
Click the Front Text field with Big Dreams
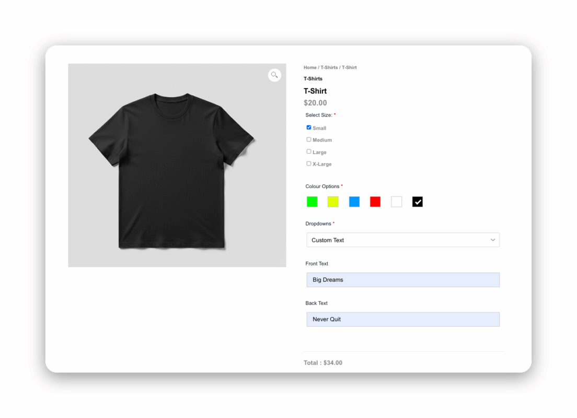point(403,280)
